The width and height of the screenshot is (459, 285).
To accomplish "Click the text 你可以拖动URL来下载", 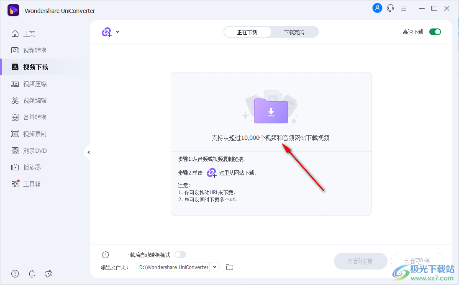I will pyautogui.click(x=210, y=193).
